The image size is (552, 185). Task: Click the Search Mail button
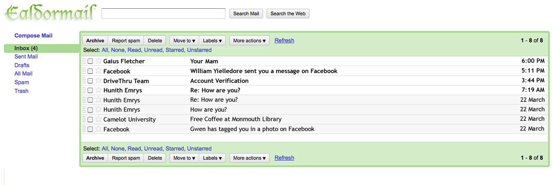point(246,14)
